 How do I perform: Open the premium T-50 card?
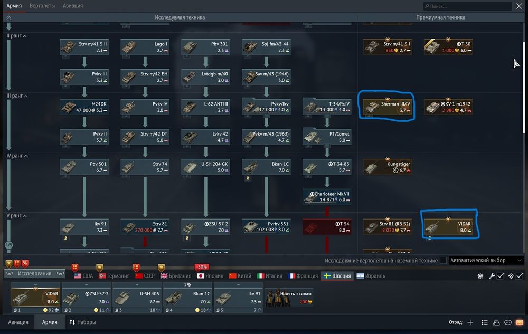pyautogui.click(x=448, y=47)
